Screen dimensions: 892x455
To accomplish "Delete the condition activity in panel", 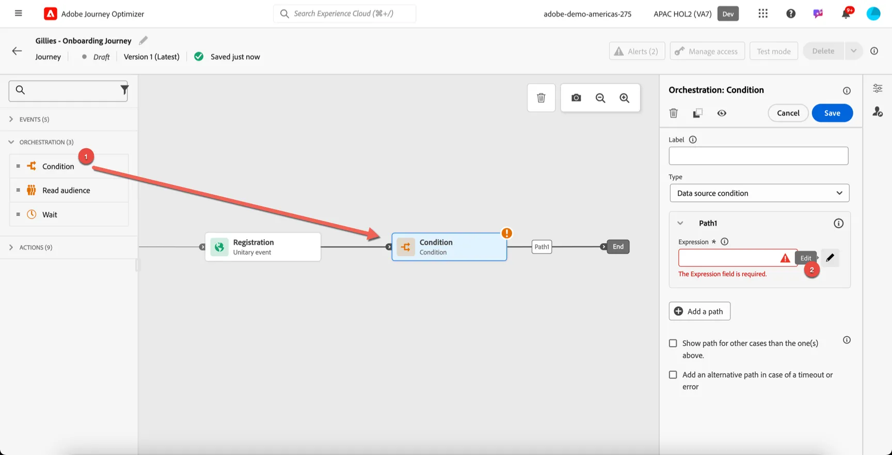I will [x=674, y=113].
